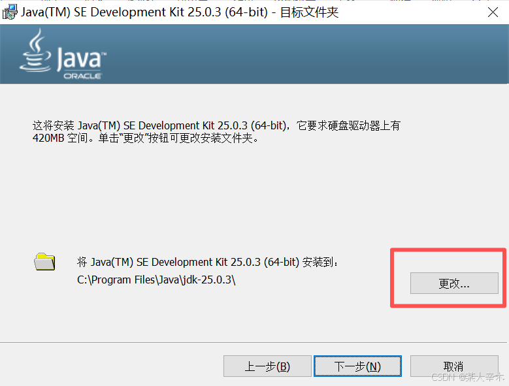
Task: Close the JDK installer window
Action: (x=493, y=12)
